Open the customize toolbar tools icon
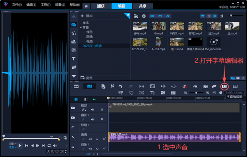This screenshot has height=157, width=247. click(x=112, y=86)
